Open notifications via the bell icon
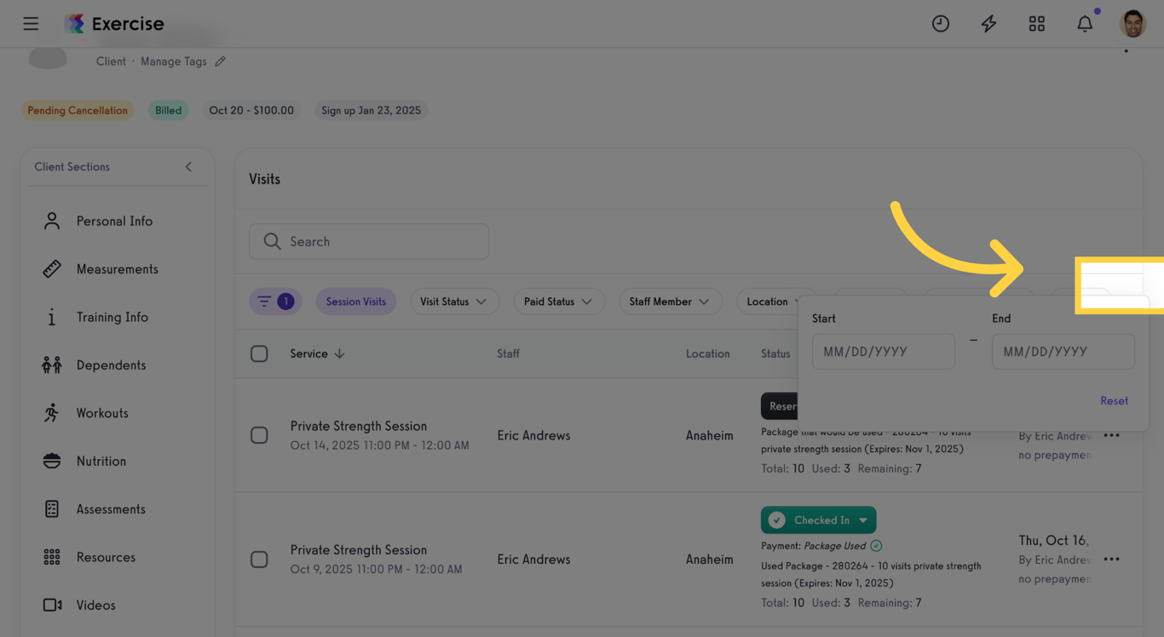The image size is (1164, 637). [1085, 23]
